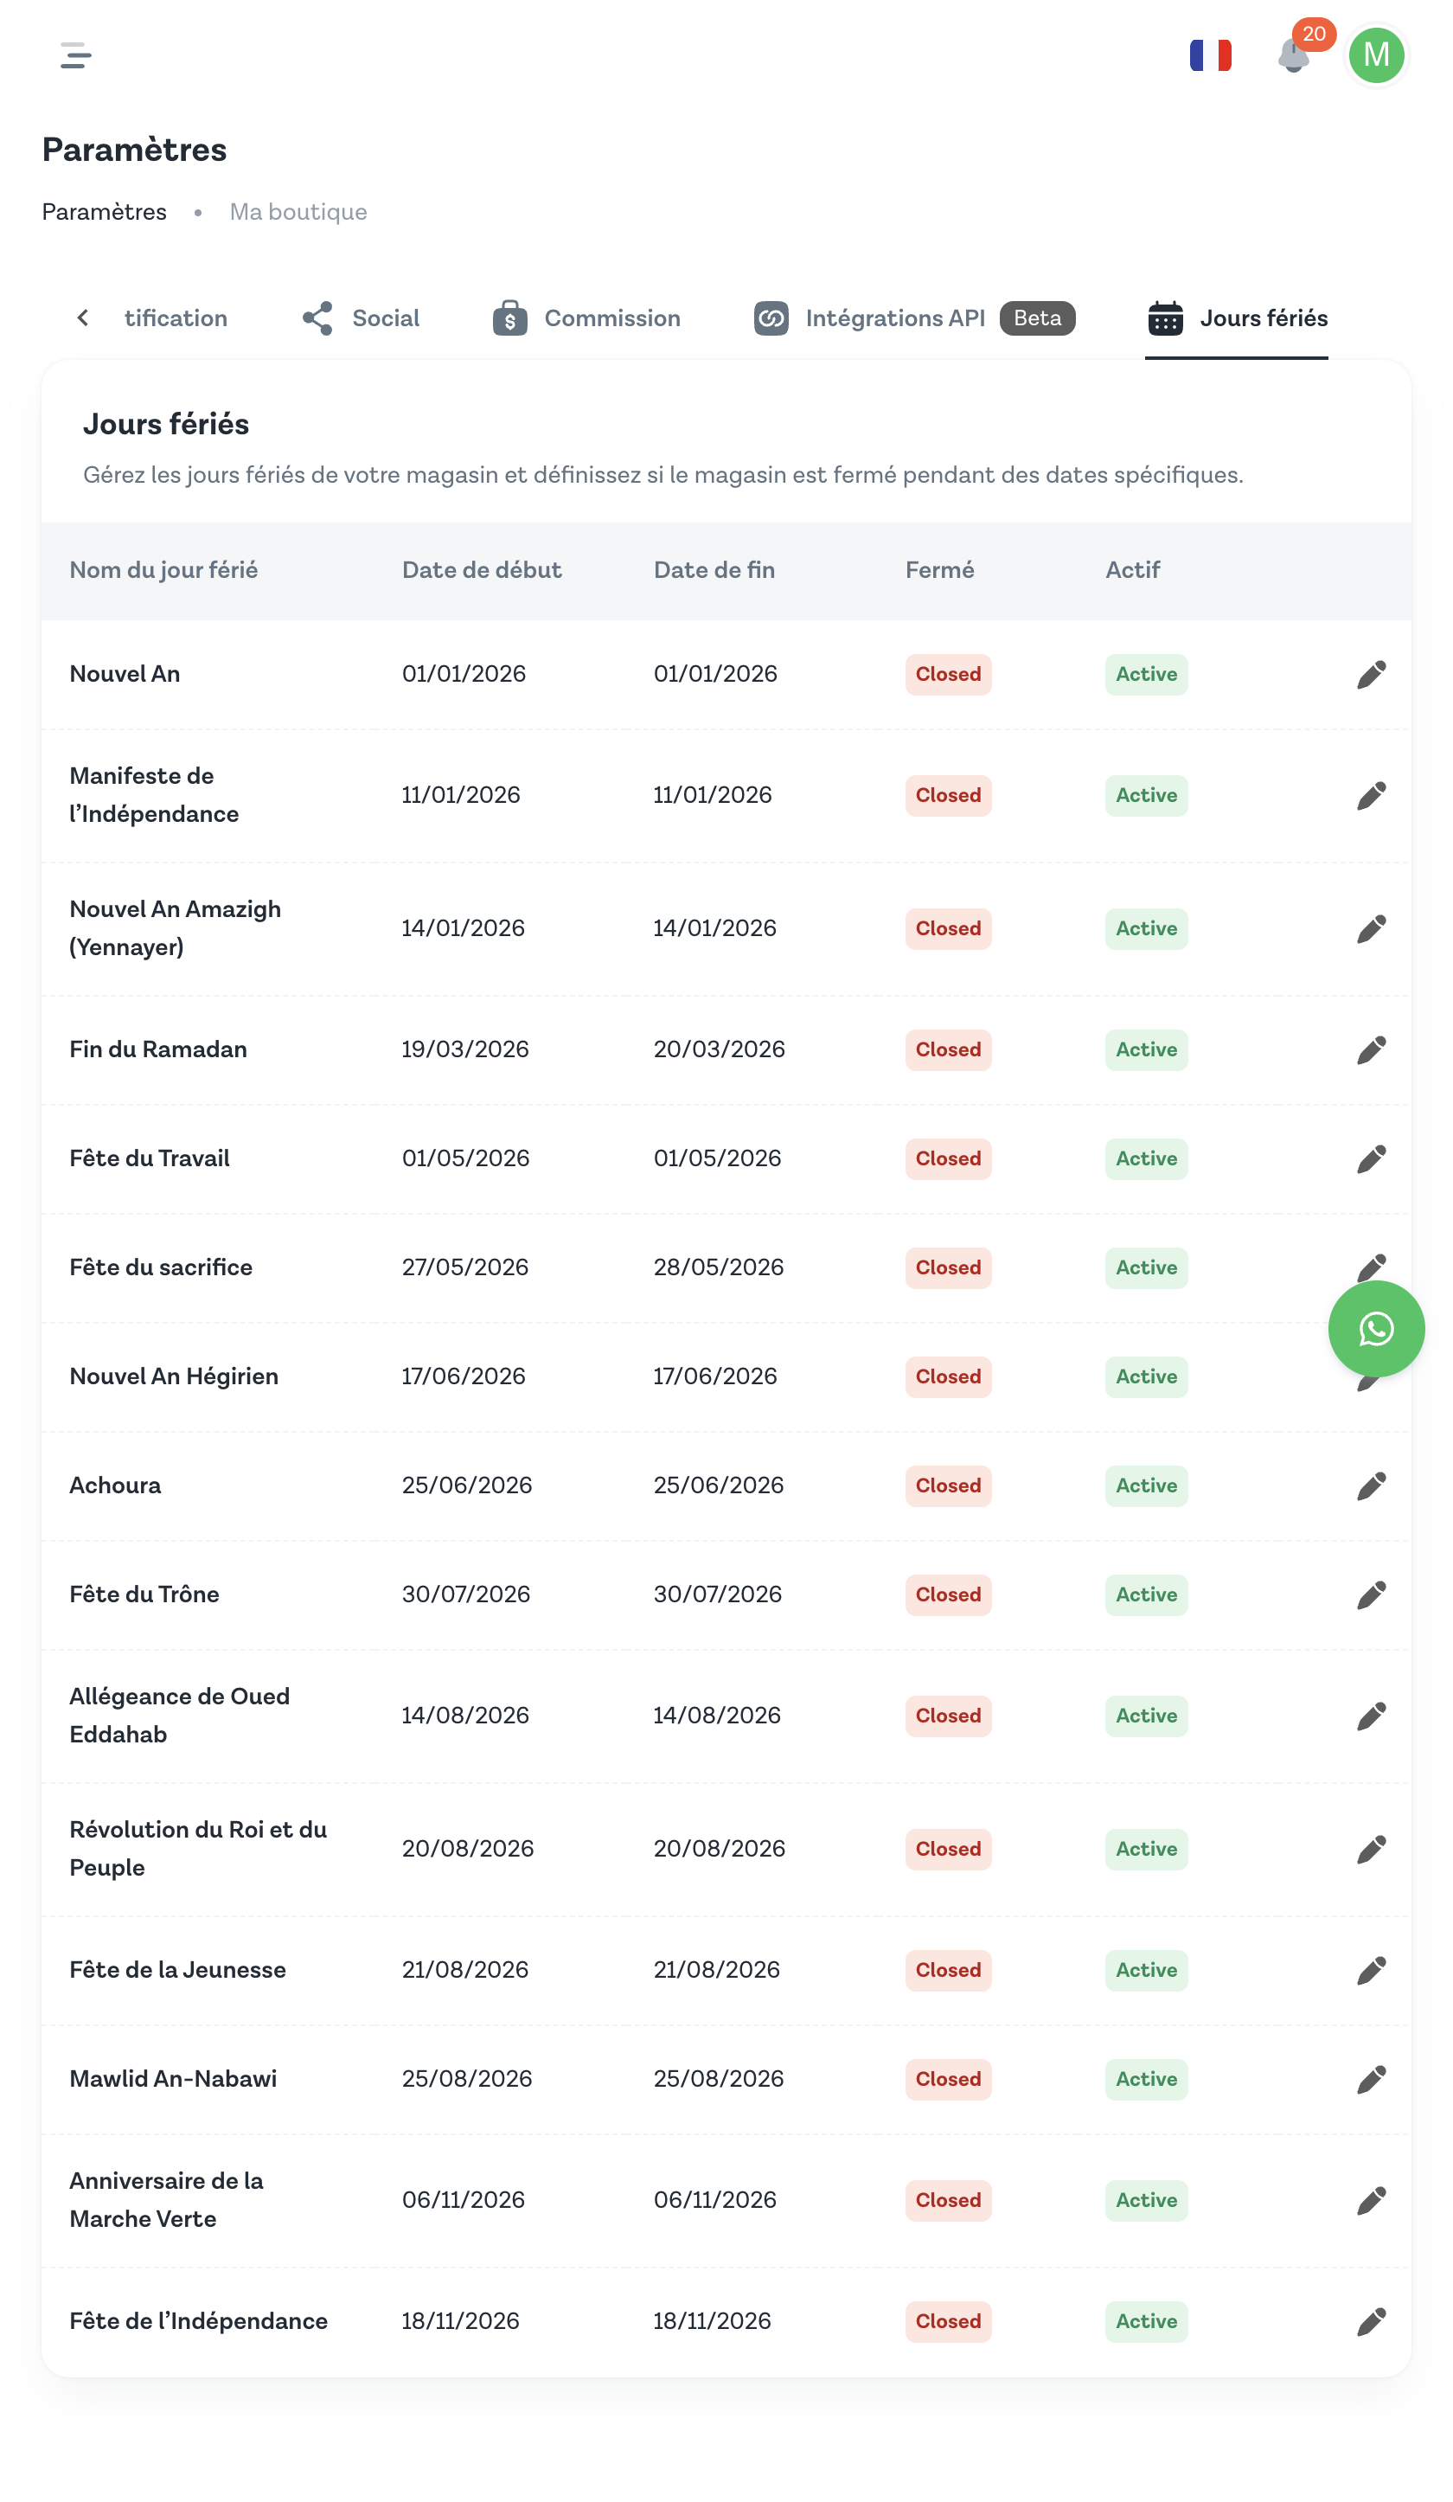Edit the Fête du Travail holiday
The image size is (1453, 2502).
1371,1159
